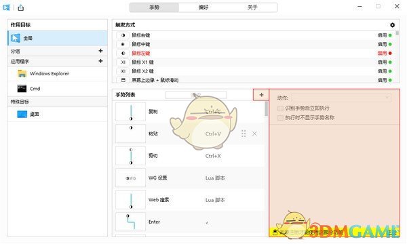Select the Web 搜索 gesture name
Screen dimensions: 407x244
click(x=159, y=200)
